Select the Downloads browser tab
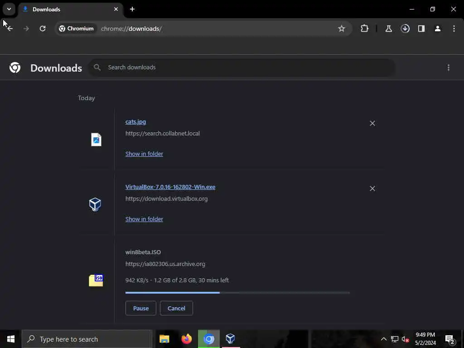 71,10
